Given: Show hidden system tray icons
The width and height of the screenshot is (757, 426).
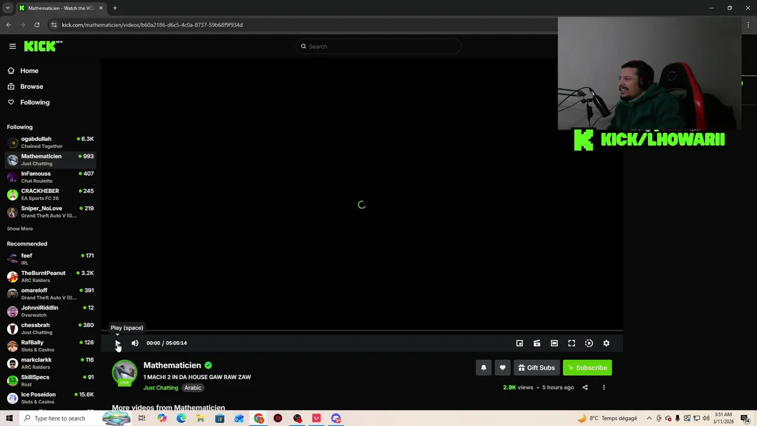Looking at the screenshot, I should click(649, 418).
